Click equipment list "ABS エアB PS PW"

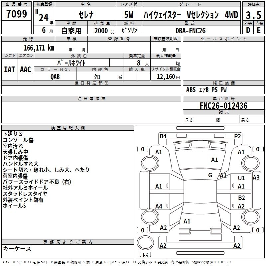206,90
